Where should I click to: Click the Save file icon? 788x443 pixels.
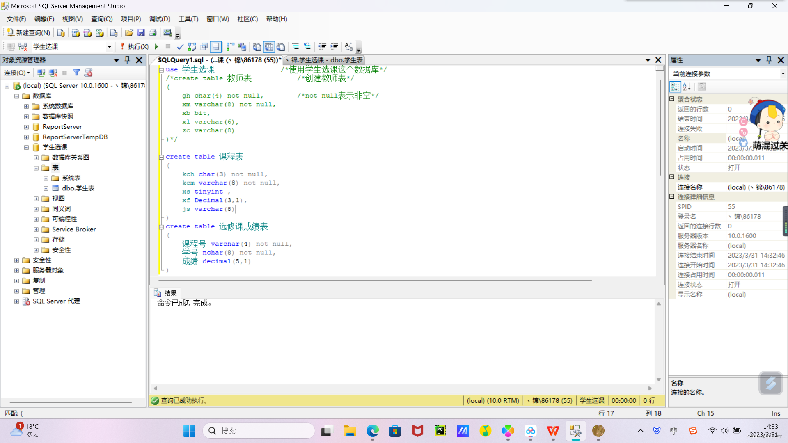point(141,33)
